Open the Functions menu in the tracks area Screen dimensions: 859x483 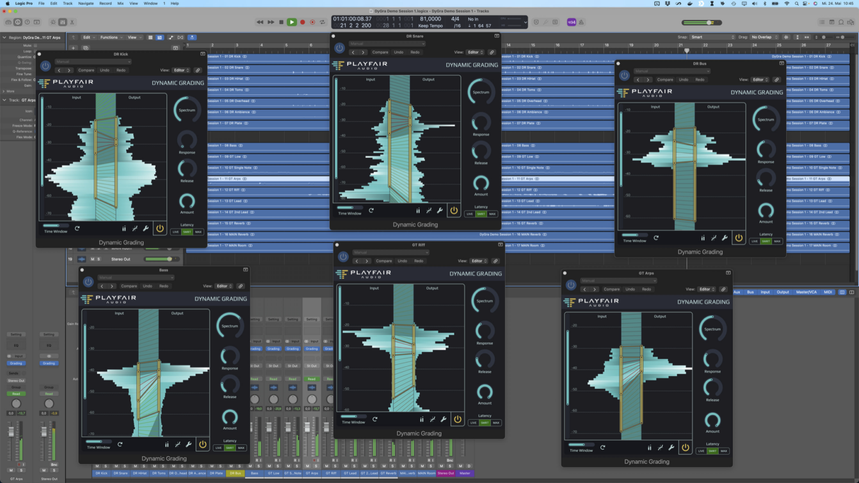coord(110,37)
